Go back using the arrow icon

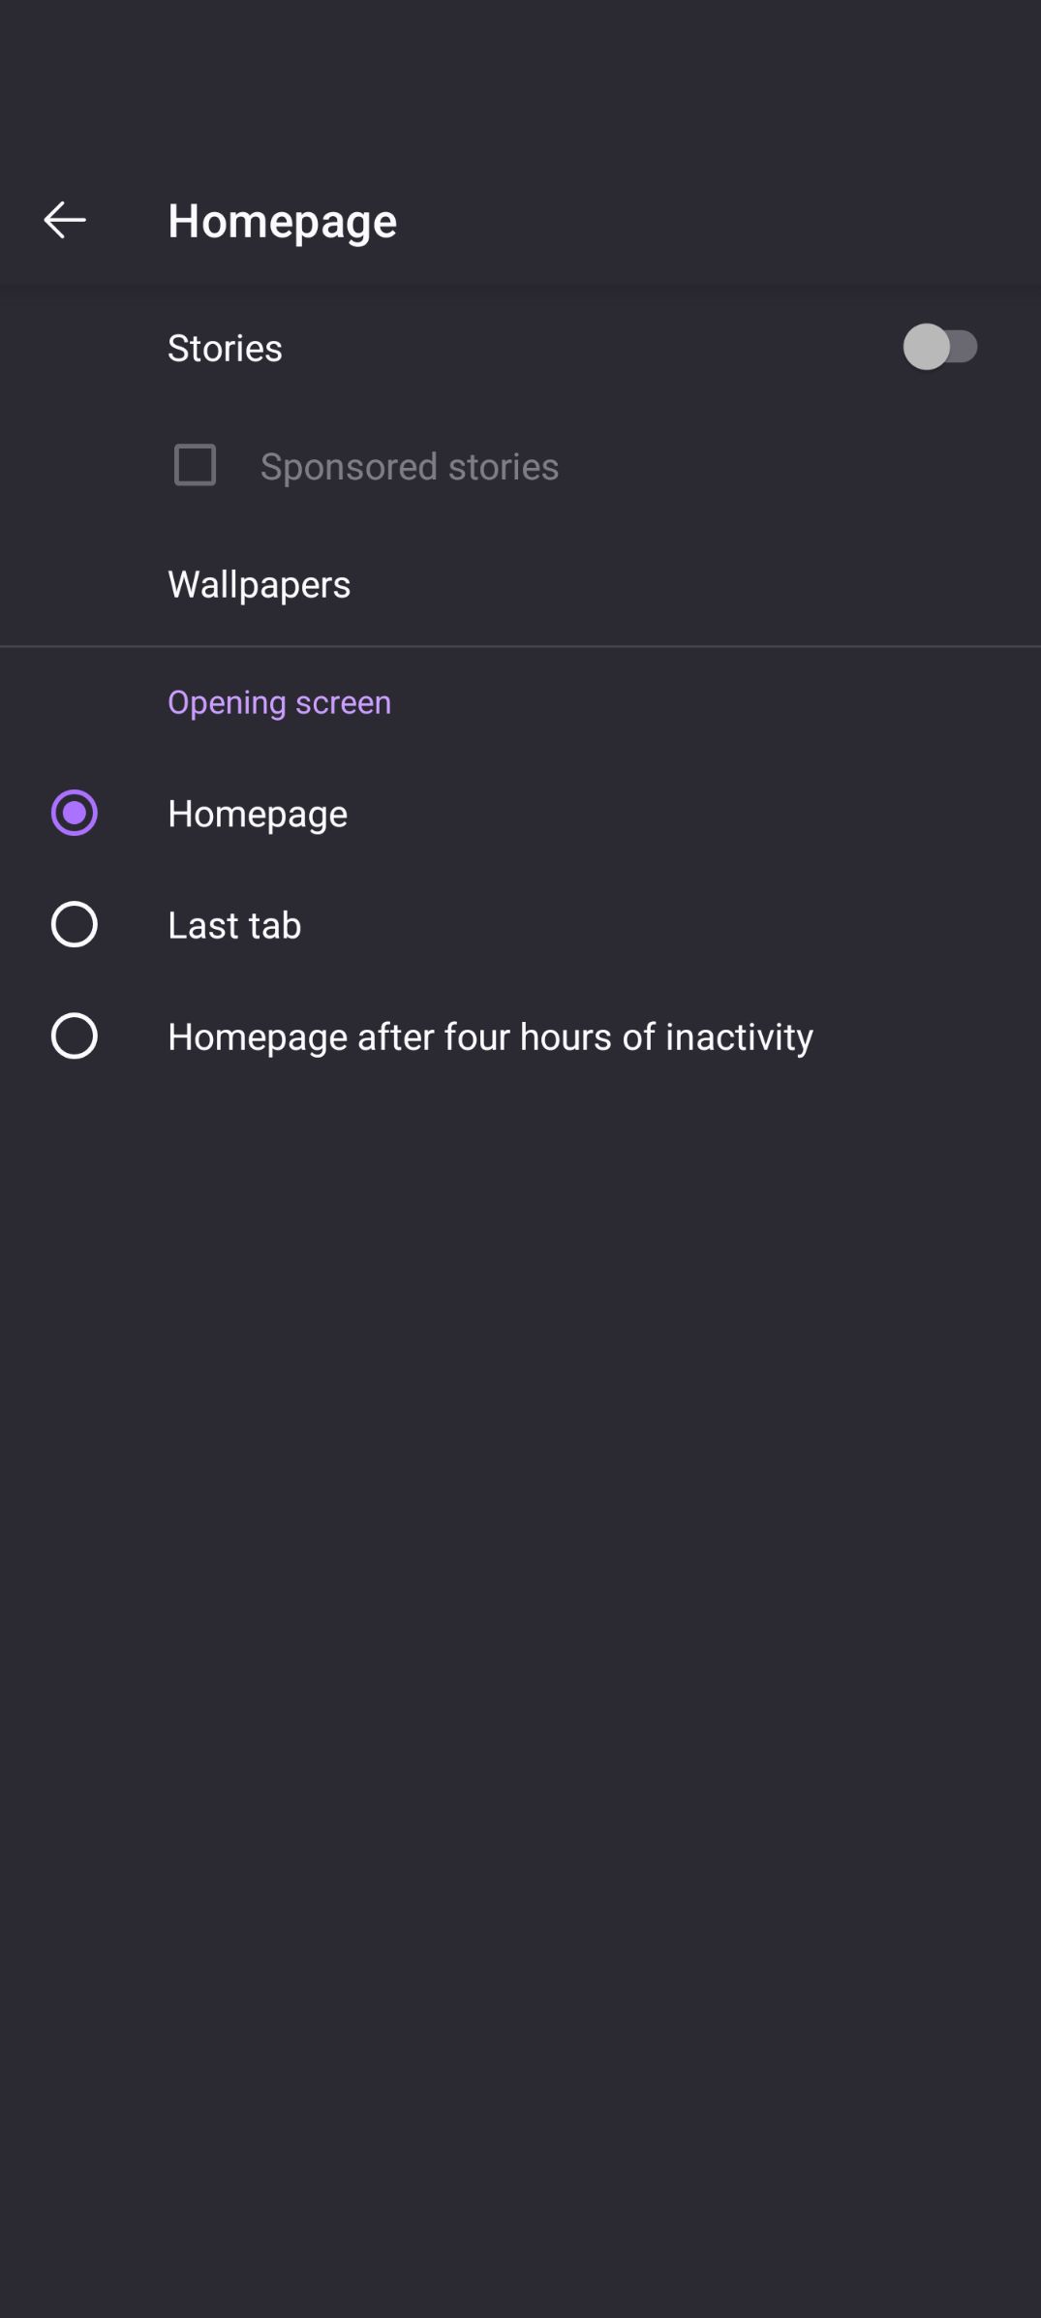coord(65,221)
